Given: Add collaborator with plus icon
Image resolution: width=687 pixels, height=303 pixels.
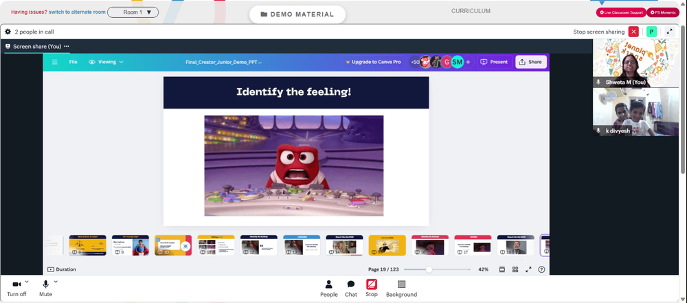Looking at the screenshot, I should (x=468, y=62).
